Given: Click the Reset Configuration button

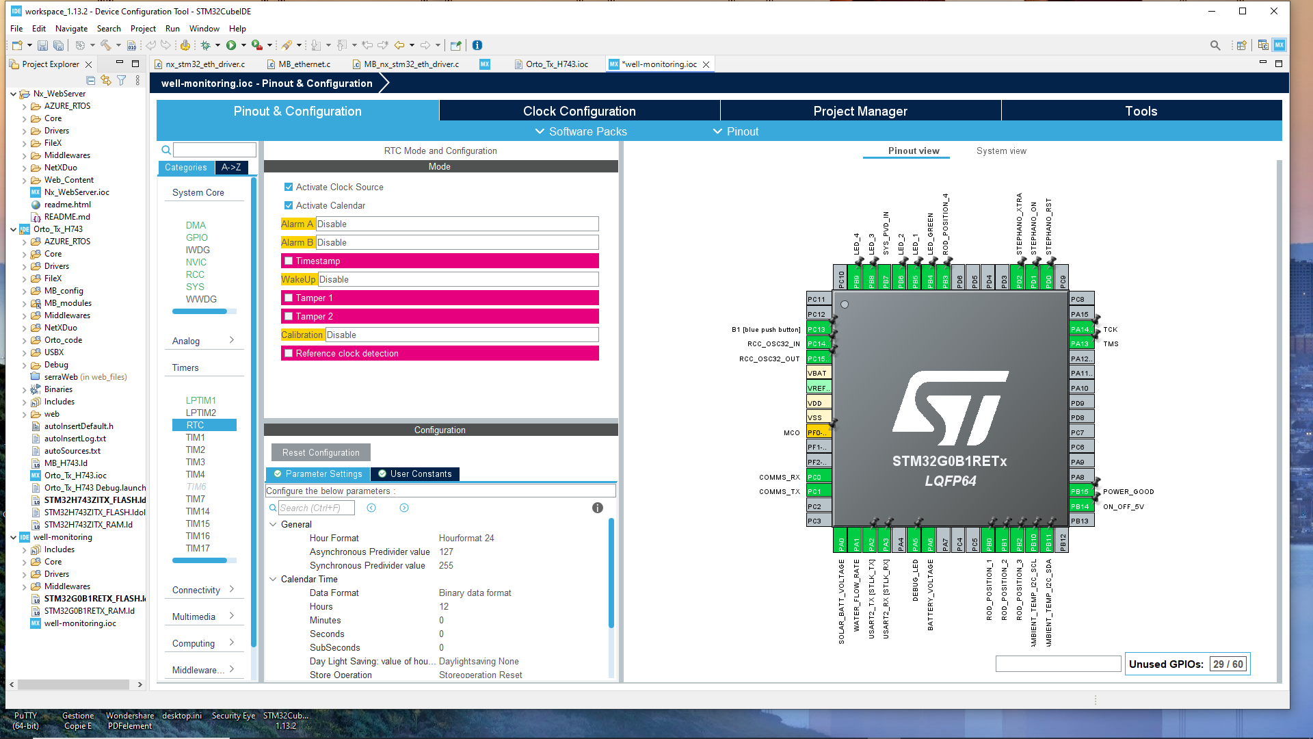Looking at the screenshot, I should coord(319,452).
